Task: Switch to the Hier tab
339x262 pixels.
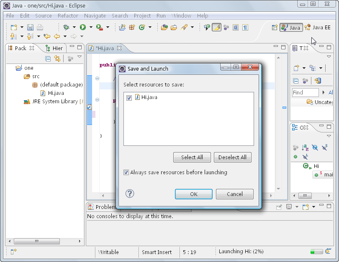Action: (54, 48)
